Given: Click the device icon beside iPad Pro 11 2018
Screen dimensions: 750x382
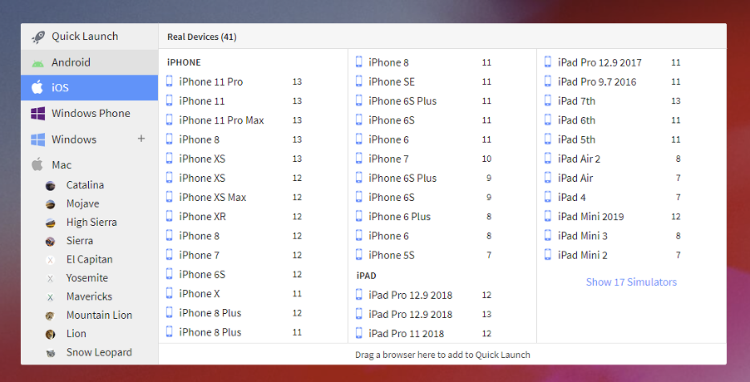Looking at the screenshot, I should tap(358, 333).
